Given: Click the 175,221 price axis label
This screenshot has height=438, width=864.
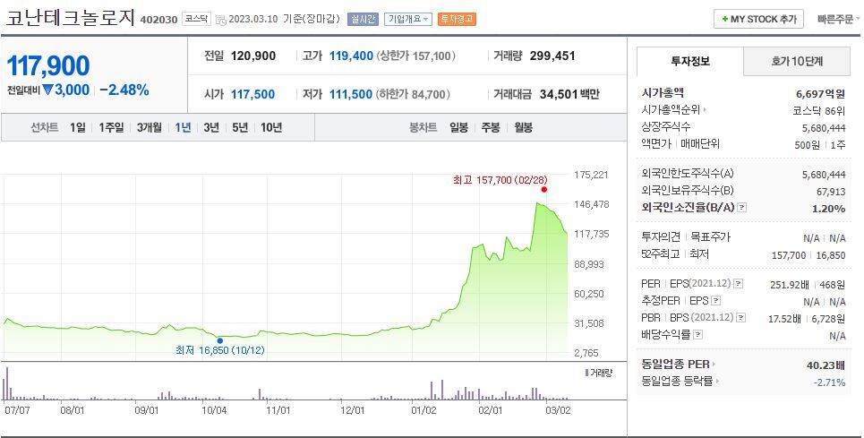Looking at the screenshot, I should click(591, 175).
